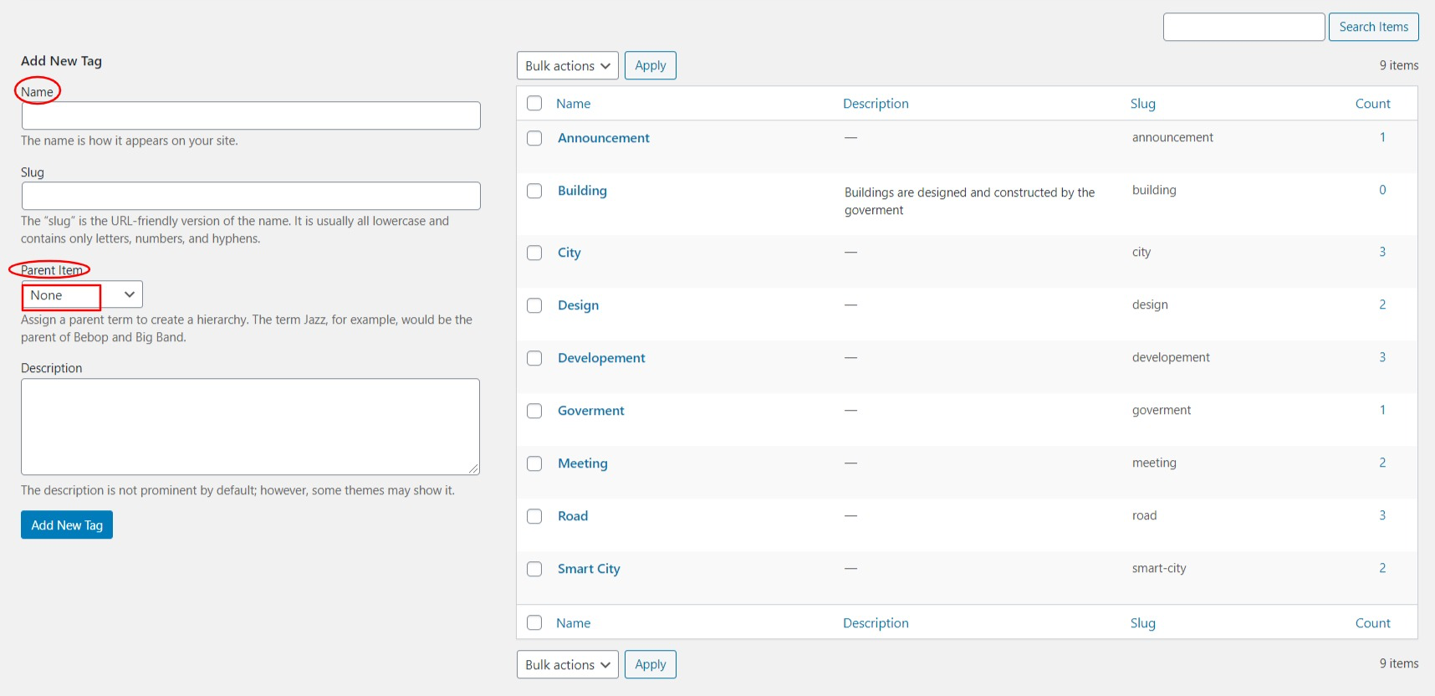The height and width of the screenshot is (696, 1435).
Task: Tick the checkbox beside Building tag
Action: 534,191
